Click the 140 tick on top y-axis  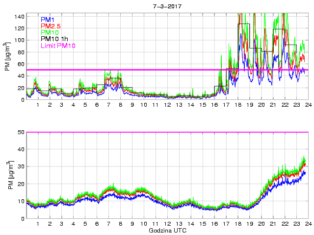[19, 16]
